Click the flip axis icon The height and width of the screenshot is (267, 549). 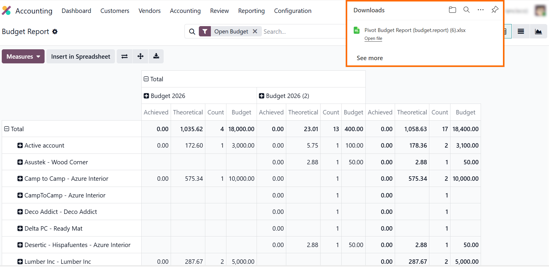(x=125, y=56)
